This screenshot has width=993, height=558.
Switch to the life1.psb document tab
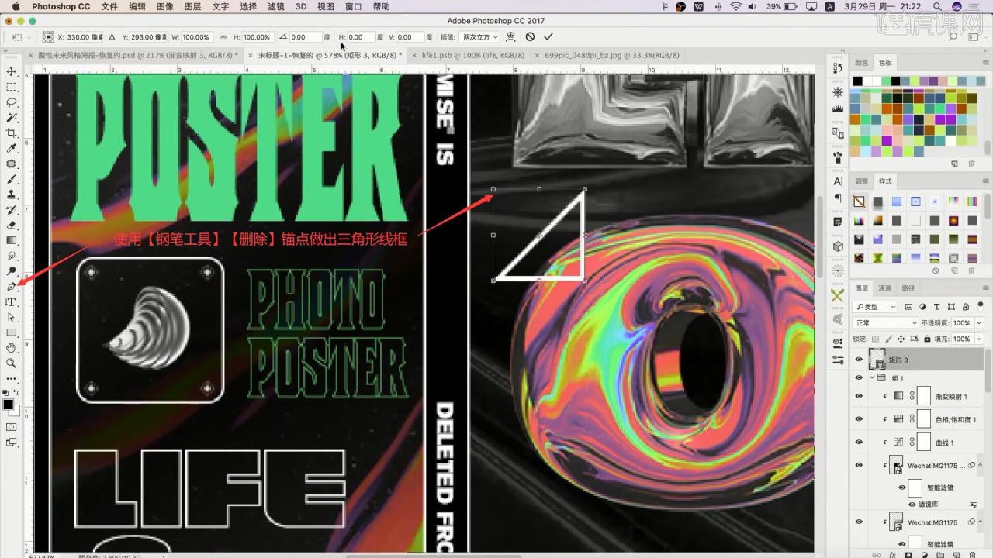(472, 55)
